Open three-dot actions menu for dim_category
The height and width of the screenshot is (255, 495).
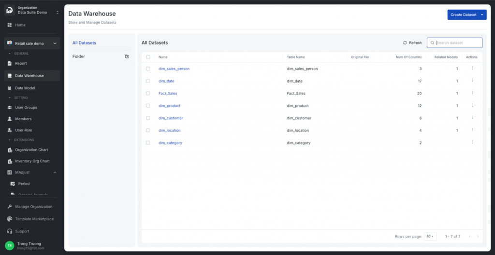pos(472,142)
